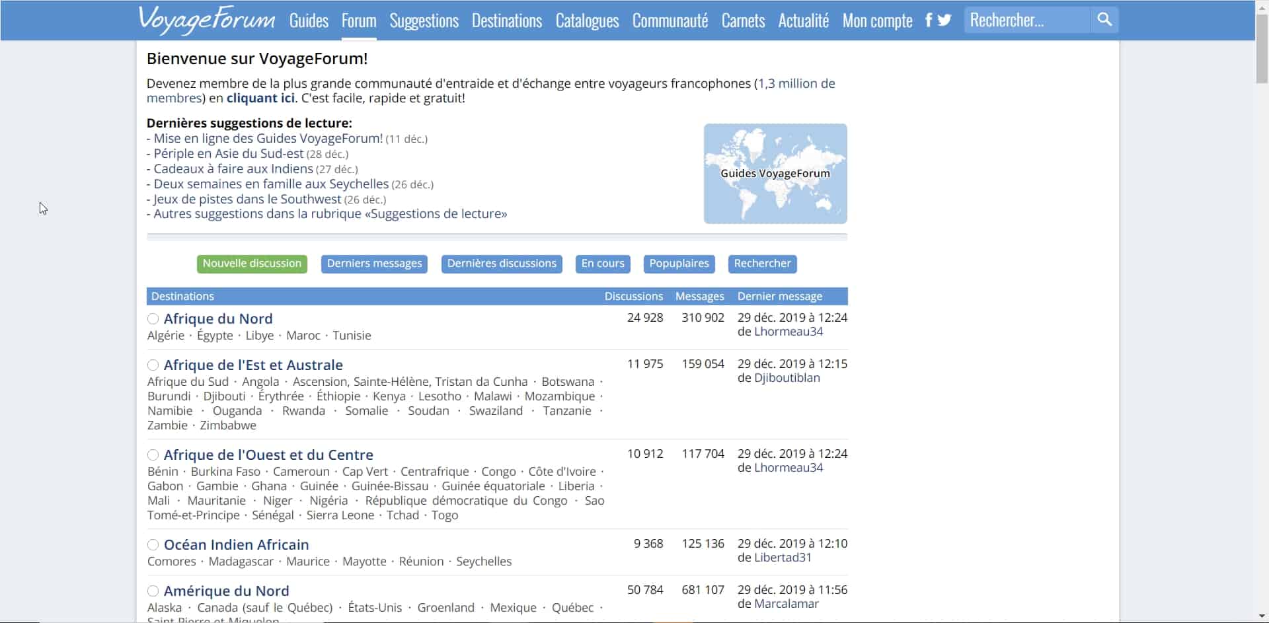
Task: Open Lhormeau34 profile in Afrique du Nord row
Action: [788, 332]
